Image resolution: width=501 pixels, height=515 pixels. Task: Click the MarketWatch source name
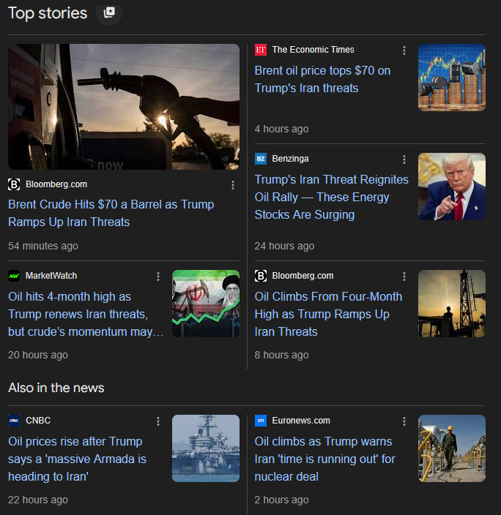pos(51,276)
